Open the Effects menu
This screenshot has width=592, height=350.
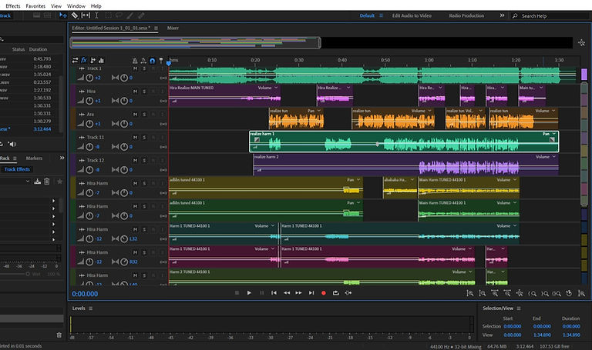[x=13, y=6]
